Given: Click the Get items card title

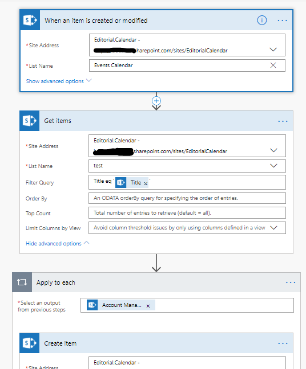Looking at the screenshot, I should click(x=58, y=121).
